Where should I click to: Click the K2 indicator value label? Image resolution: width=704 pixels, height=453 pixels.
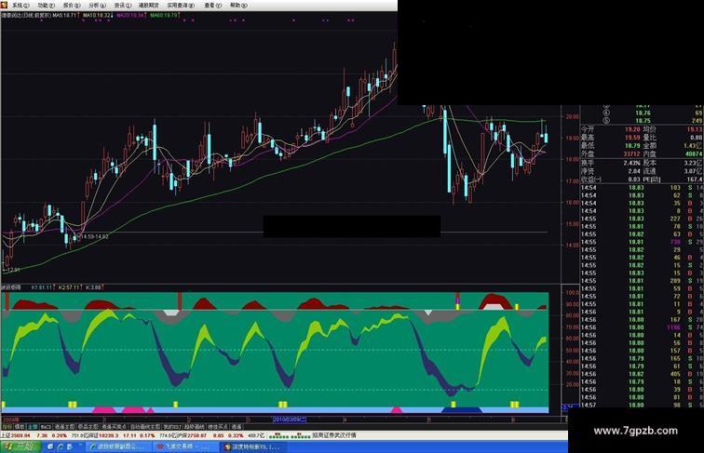tap(69, 287)
